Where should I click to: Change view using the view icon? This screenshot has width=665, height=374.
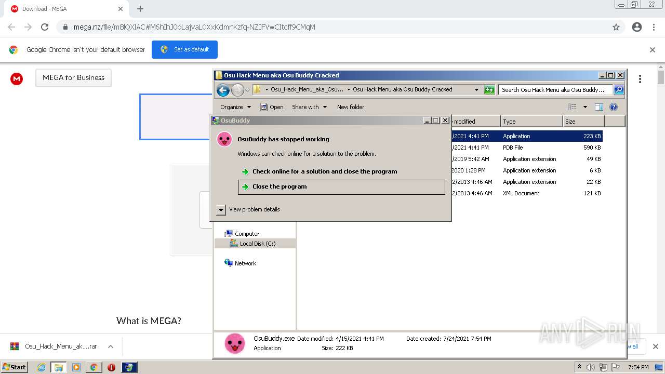(x=572, y=107)
